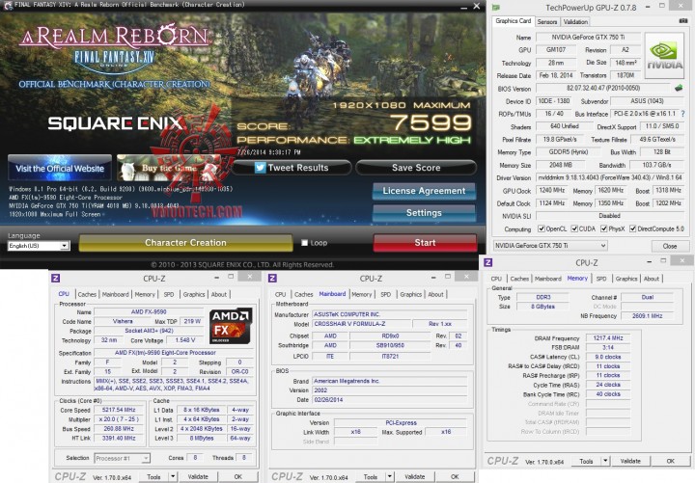The width and height of the screenshot is (695, 483).
Task: Click the CPU-Z CPU window title icon
Action: pos(56,279)
